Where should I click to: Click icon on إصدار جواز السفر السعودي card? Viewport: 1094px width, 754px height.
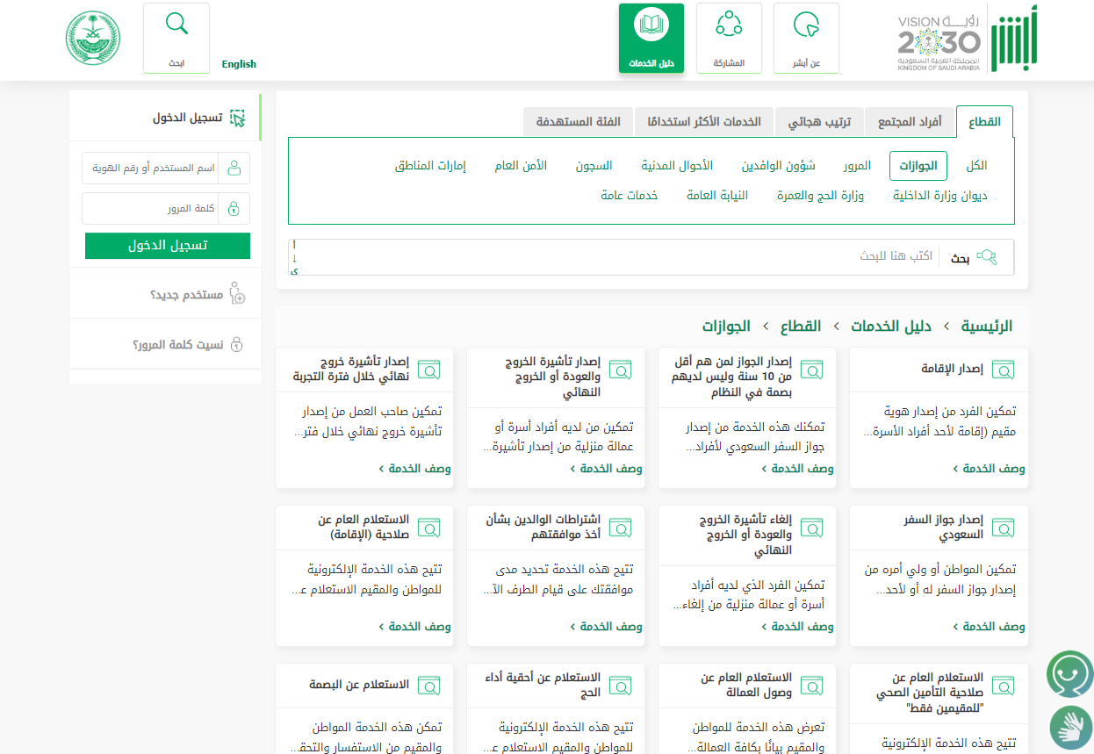(1004, 528)
